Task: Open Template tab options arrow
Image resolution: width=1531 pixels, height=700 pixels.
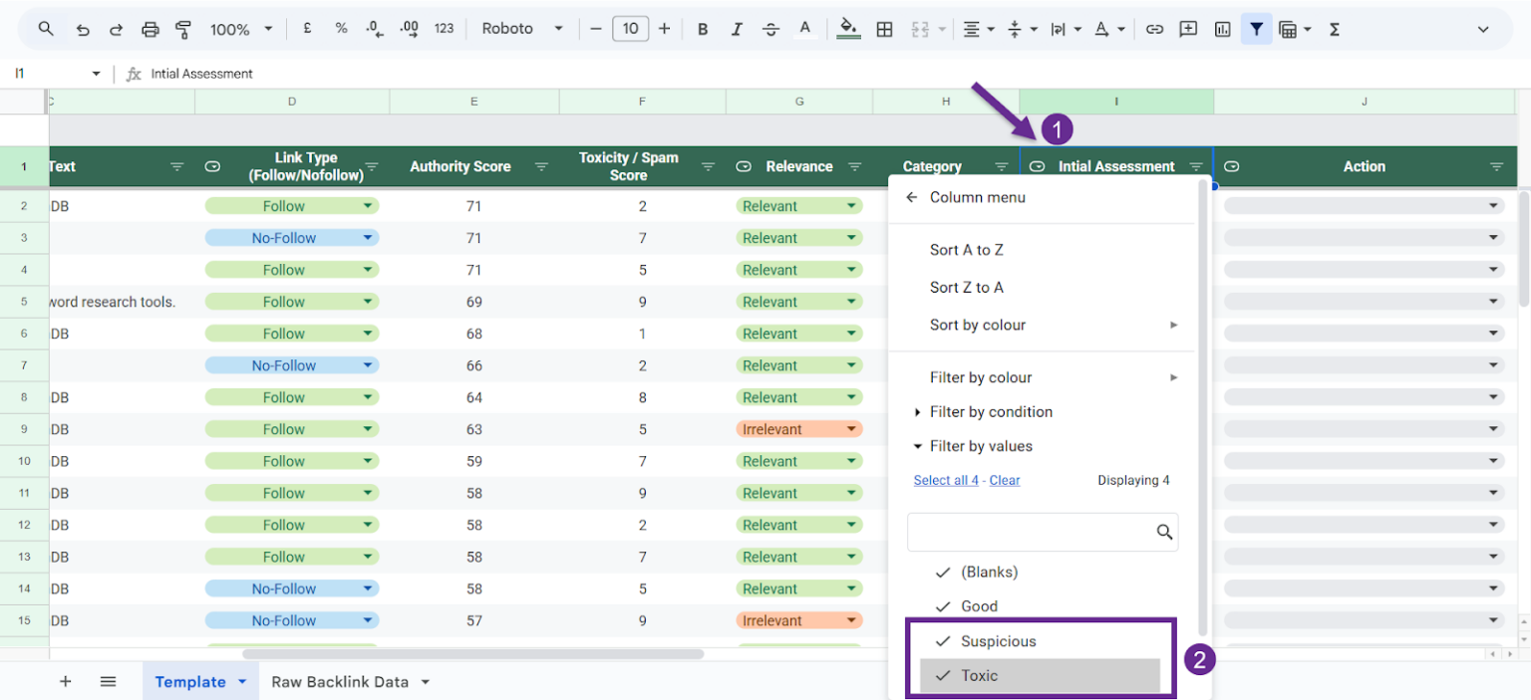Action: (242, 682)
